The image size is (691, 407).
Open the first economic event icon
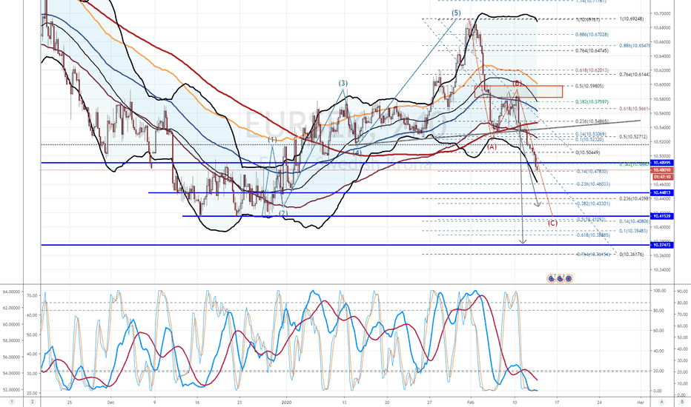click(x=552, y=278)
